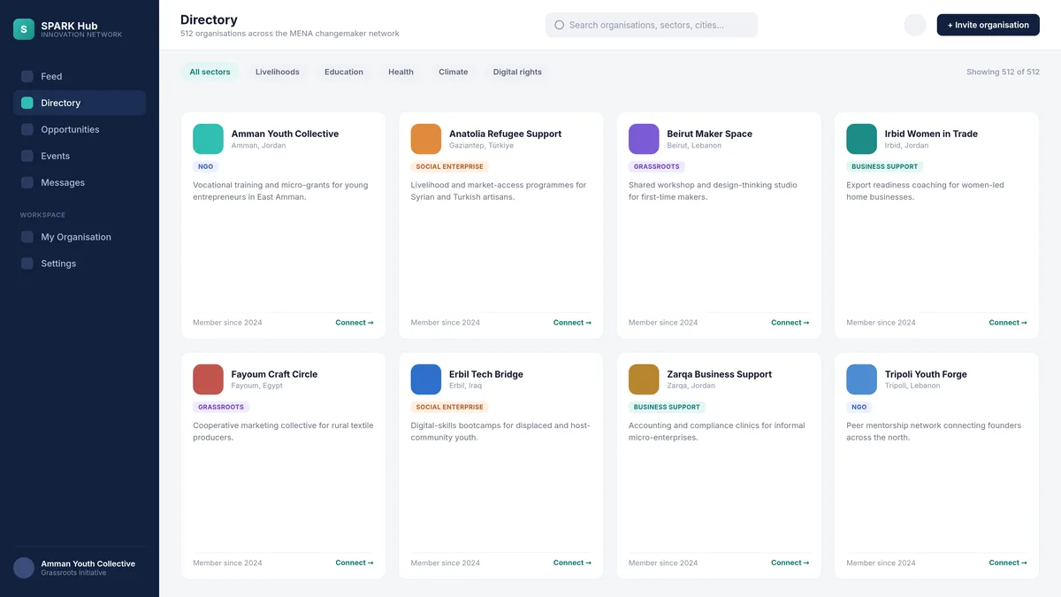
Task: Open Messages in the sidebar
Action: (x=80, y=182)
